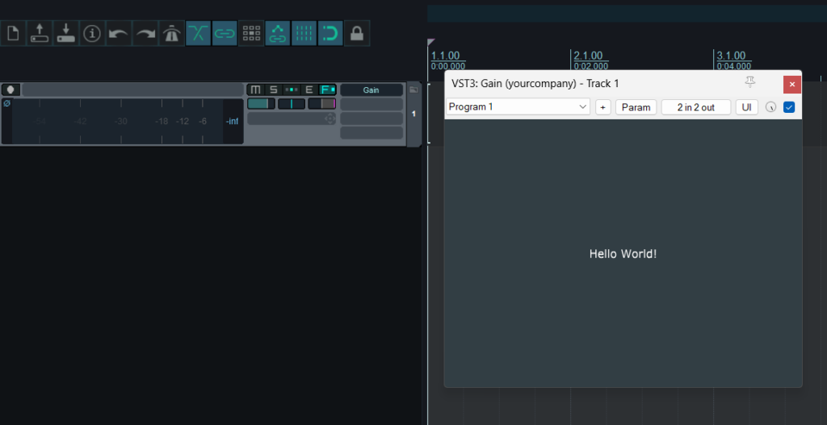Open the Gain FX slot on Track 1
This screenshot has width=827, height=425.
(372, 90)
